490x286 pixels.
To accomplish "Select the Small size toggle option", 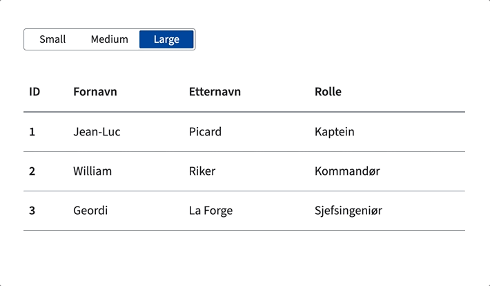I will [x=52, y=39].
